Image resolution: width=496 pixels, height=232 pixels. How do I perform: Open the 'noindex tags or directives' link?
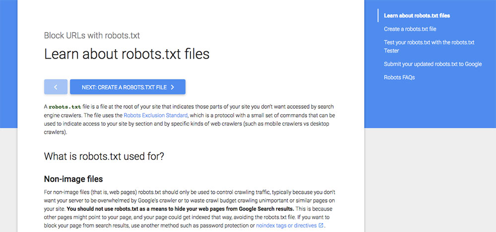(x=286, y=226)
